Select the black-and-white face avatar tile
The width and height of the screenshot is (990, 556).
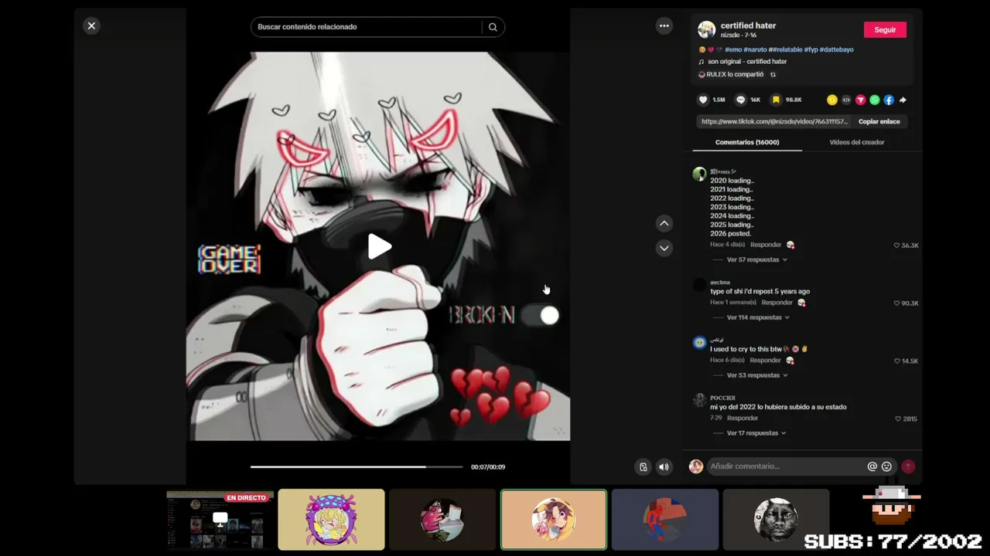pos(776,520)
